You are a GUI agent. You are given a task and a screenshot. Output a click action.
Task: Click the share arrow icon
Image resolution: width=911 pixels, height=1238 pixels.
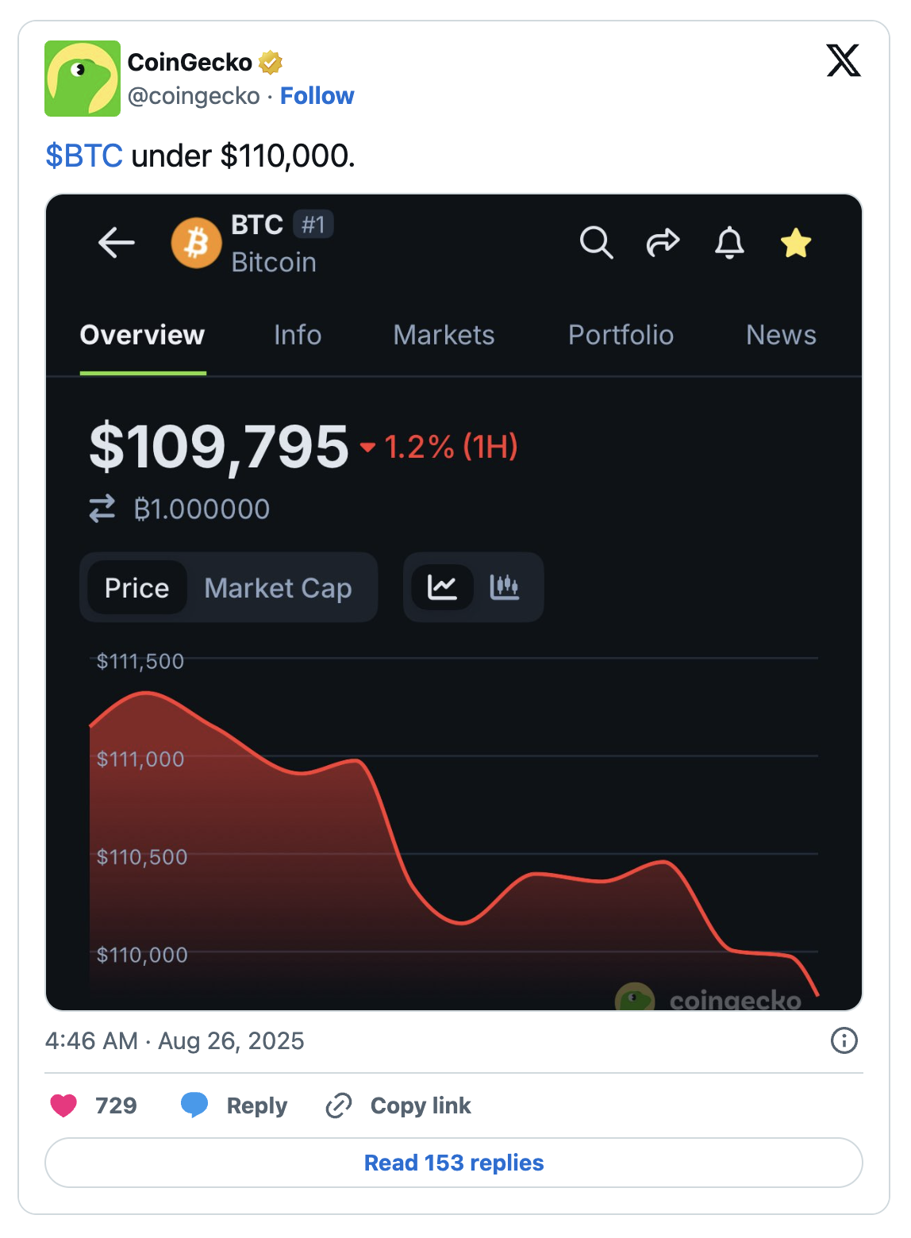pos(663,243)
